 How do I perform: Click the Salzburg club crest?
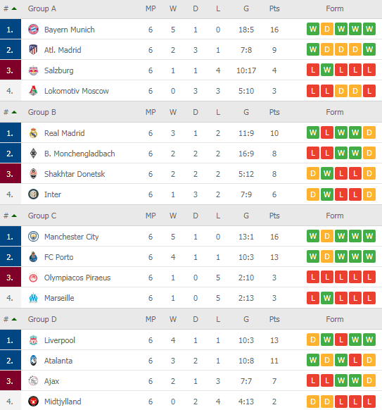point(34,70)
